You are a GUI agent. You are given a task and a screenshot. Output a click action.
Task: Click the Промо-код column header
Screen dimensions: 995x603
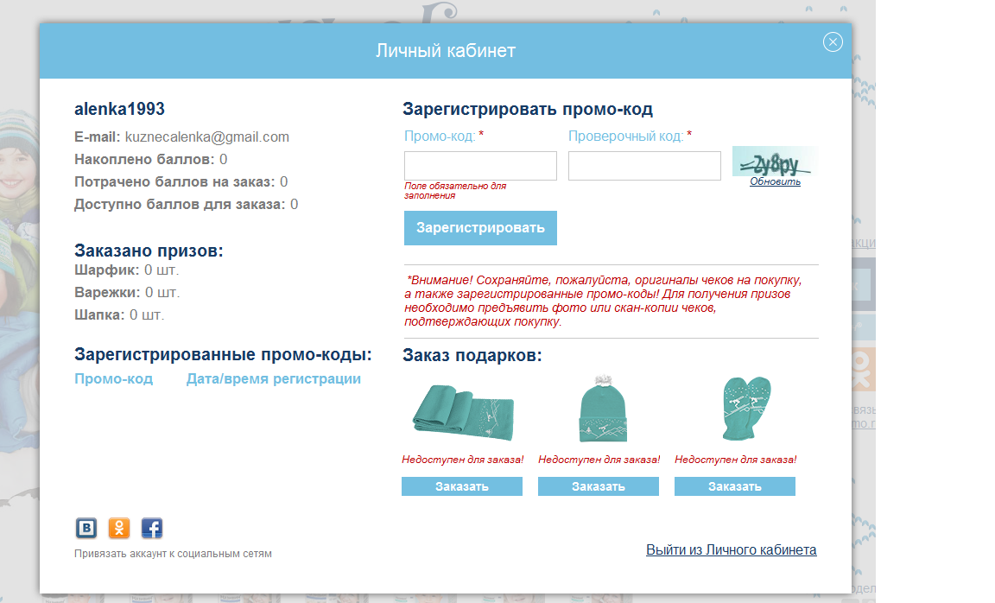(114, 378)
